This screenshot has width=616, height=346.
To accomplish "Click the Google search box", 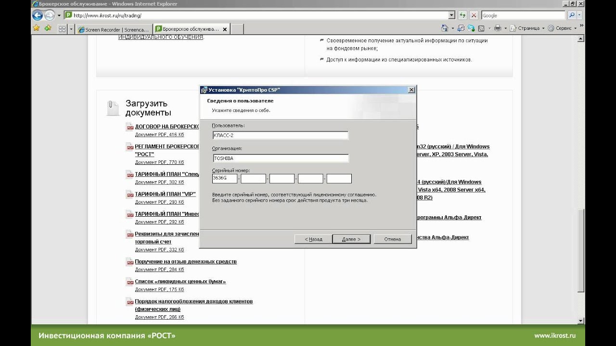I will point(523,15).
